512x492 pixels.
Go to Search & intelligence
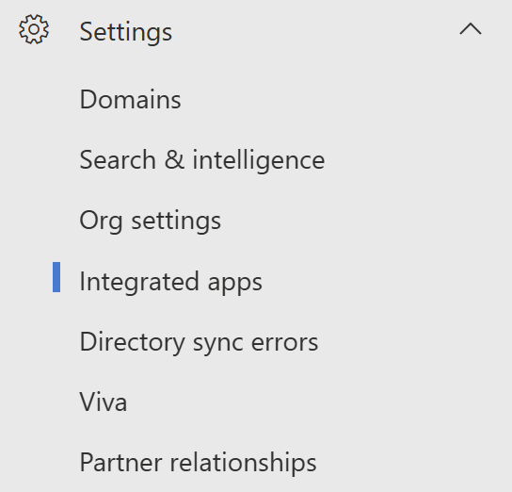[x=202, y=160]
